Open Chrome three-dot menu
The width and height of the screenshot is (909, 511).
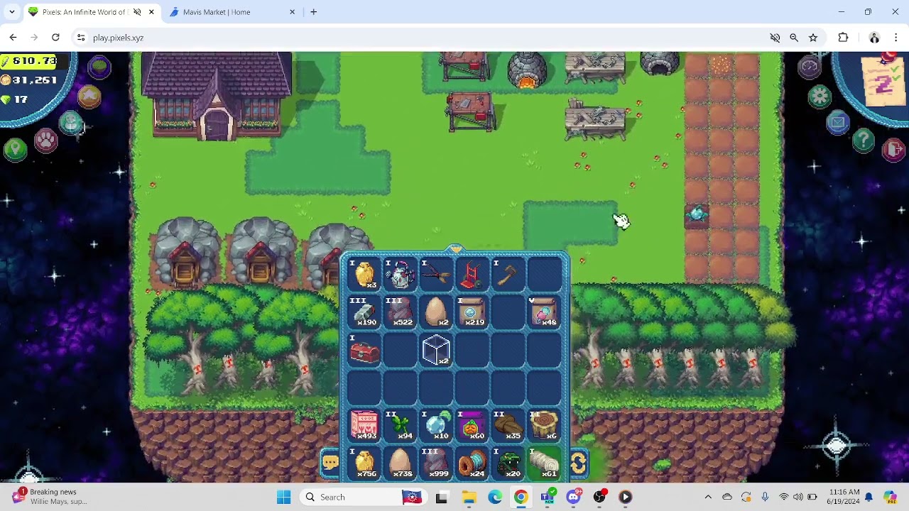[x=896, y=38]
